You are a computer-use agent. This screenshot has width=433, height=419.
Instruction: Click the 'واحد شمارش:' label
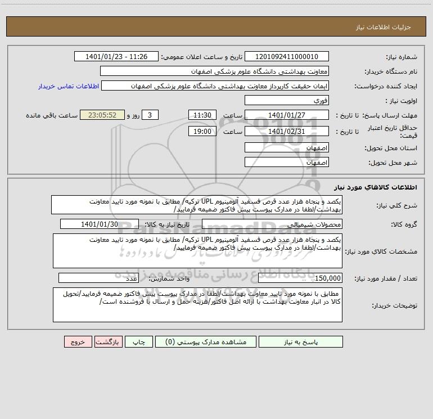point(169,279)
